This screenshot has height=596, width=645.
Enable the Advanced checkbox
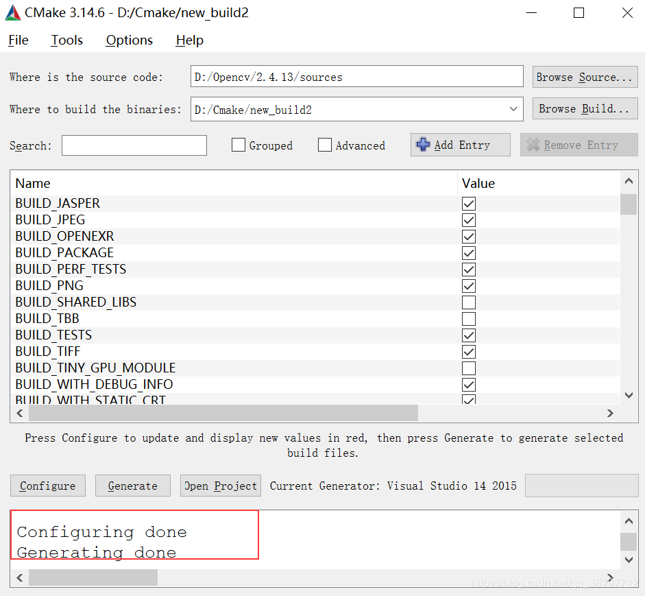click(325, 145)
